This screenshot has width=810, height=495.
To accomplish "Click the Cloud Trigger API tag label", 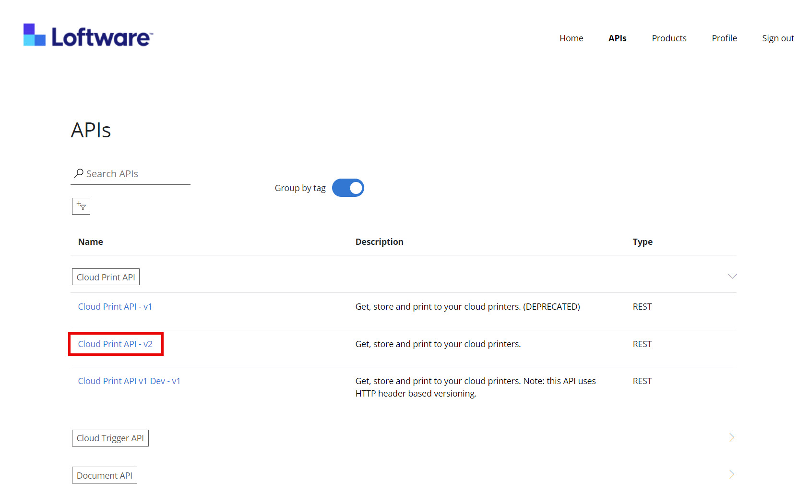I will (110, 438).
